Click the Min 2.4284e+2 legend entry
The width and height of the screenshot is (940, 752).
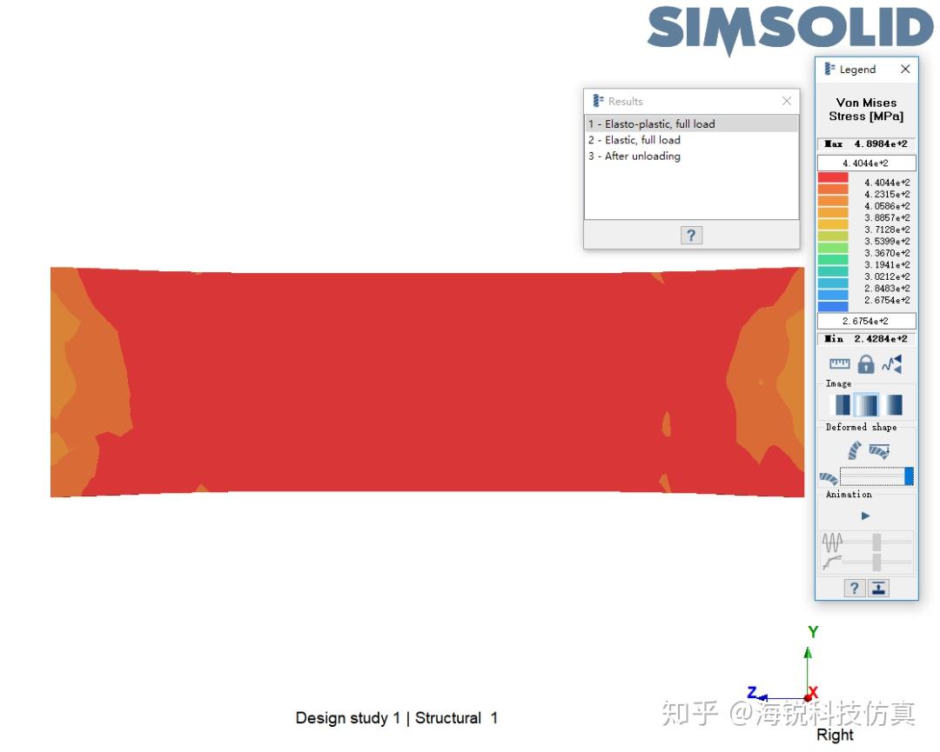pos(866,338)
